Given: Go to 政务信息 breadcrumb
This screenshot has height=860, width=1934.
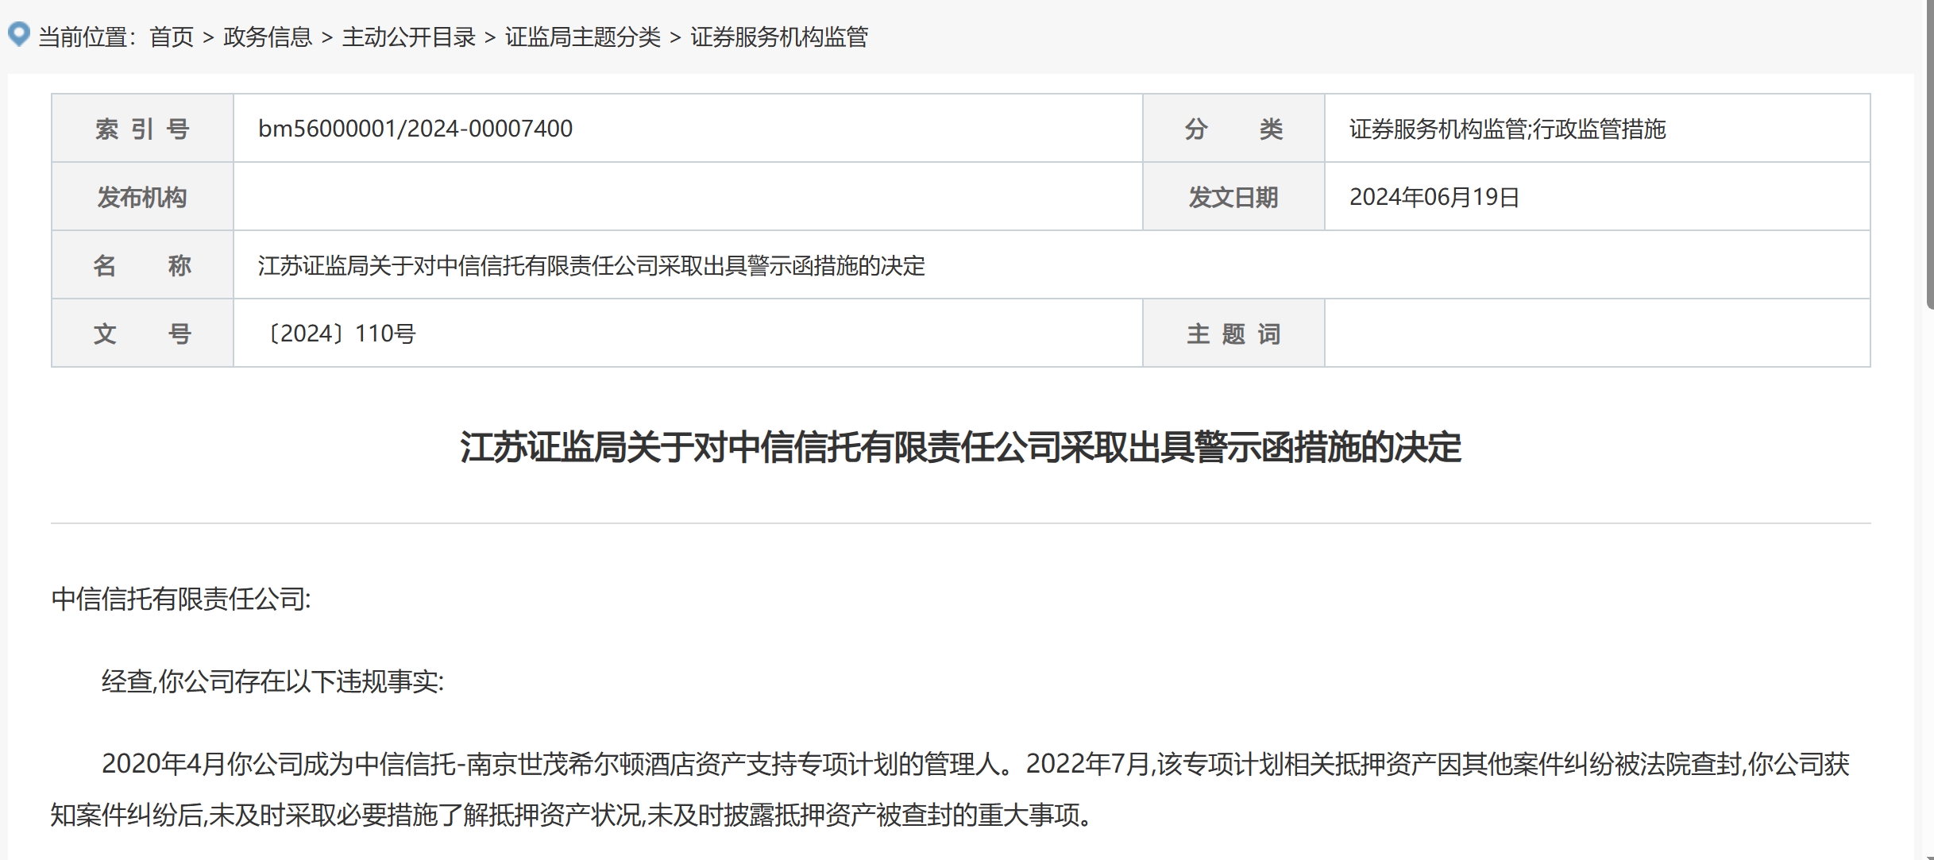Looking at the screenshot, I should click(268, 37).
